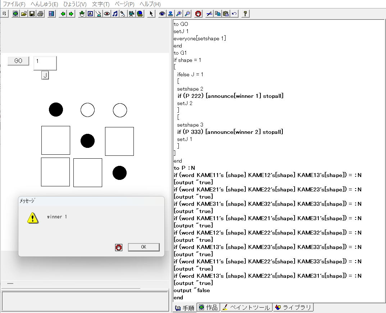Image resolution: width=386 pixels, height=313 pixels.
Task: Print the page with the printer icon
Action: [x=40, y=14]
